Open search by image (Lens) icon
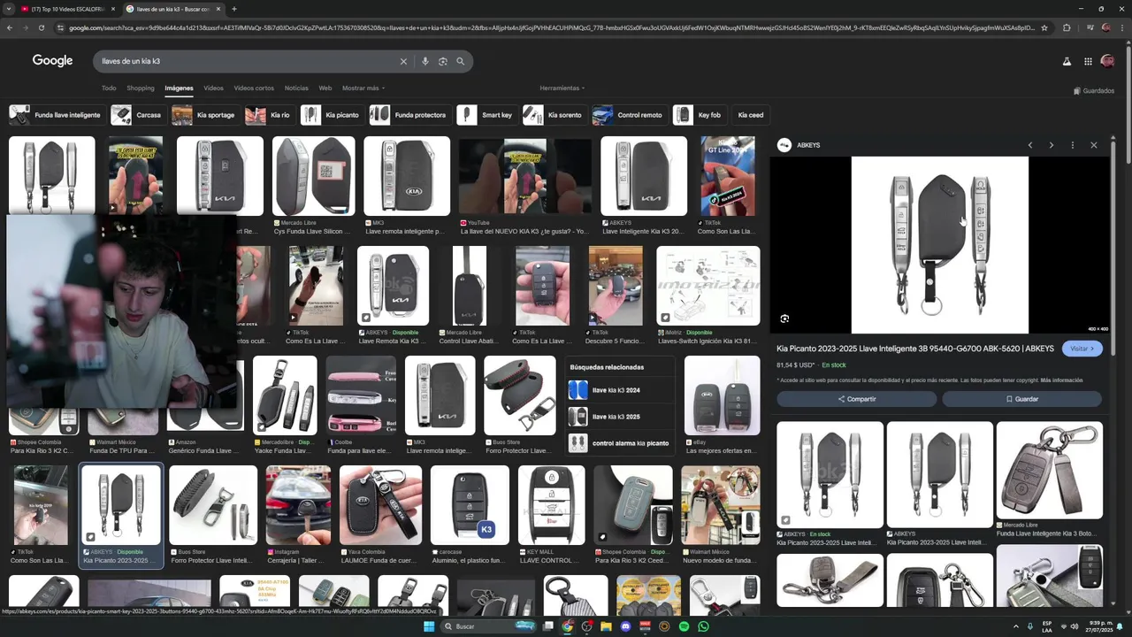 pos(443,61)
